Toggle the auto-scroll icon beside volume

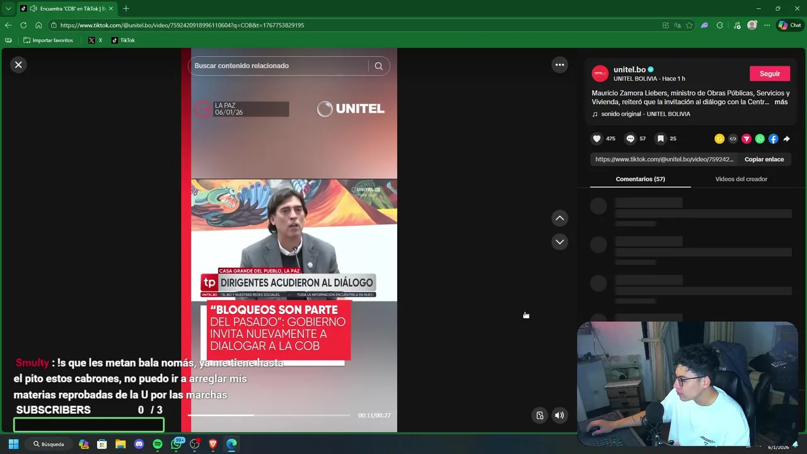coord(540,416)
